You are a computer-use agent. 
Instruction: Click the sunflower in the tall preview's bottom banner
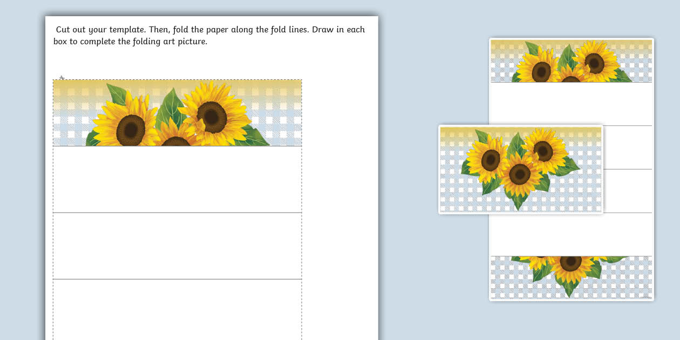570,263
